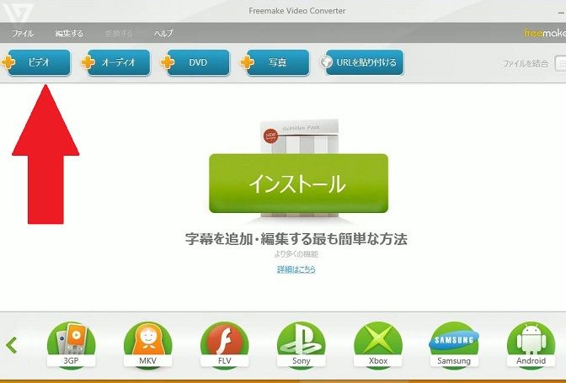
Task: Select the MKV output format icon
Action: point(147,345)
